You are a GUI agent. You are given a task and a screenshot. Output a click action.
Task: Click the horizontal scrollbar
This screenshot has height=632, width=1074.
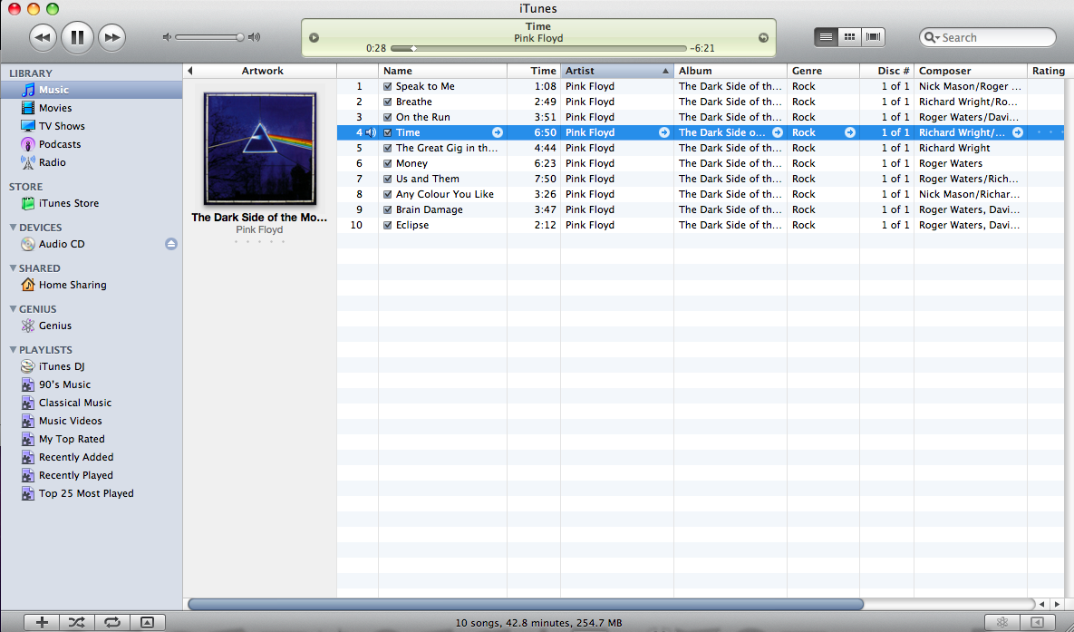click(x=526, y=604)
